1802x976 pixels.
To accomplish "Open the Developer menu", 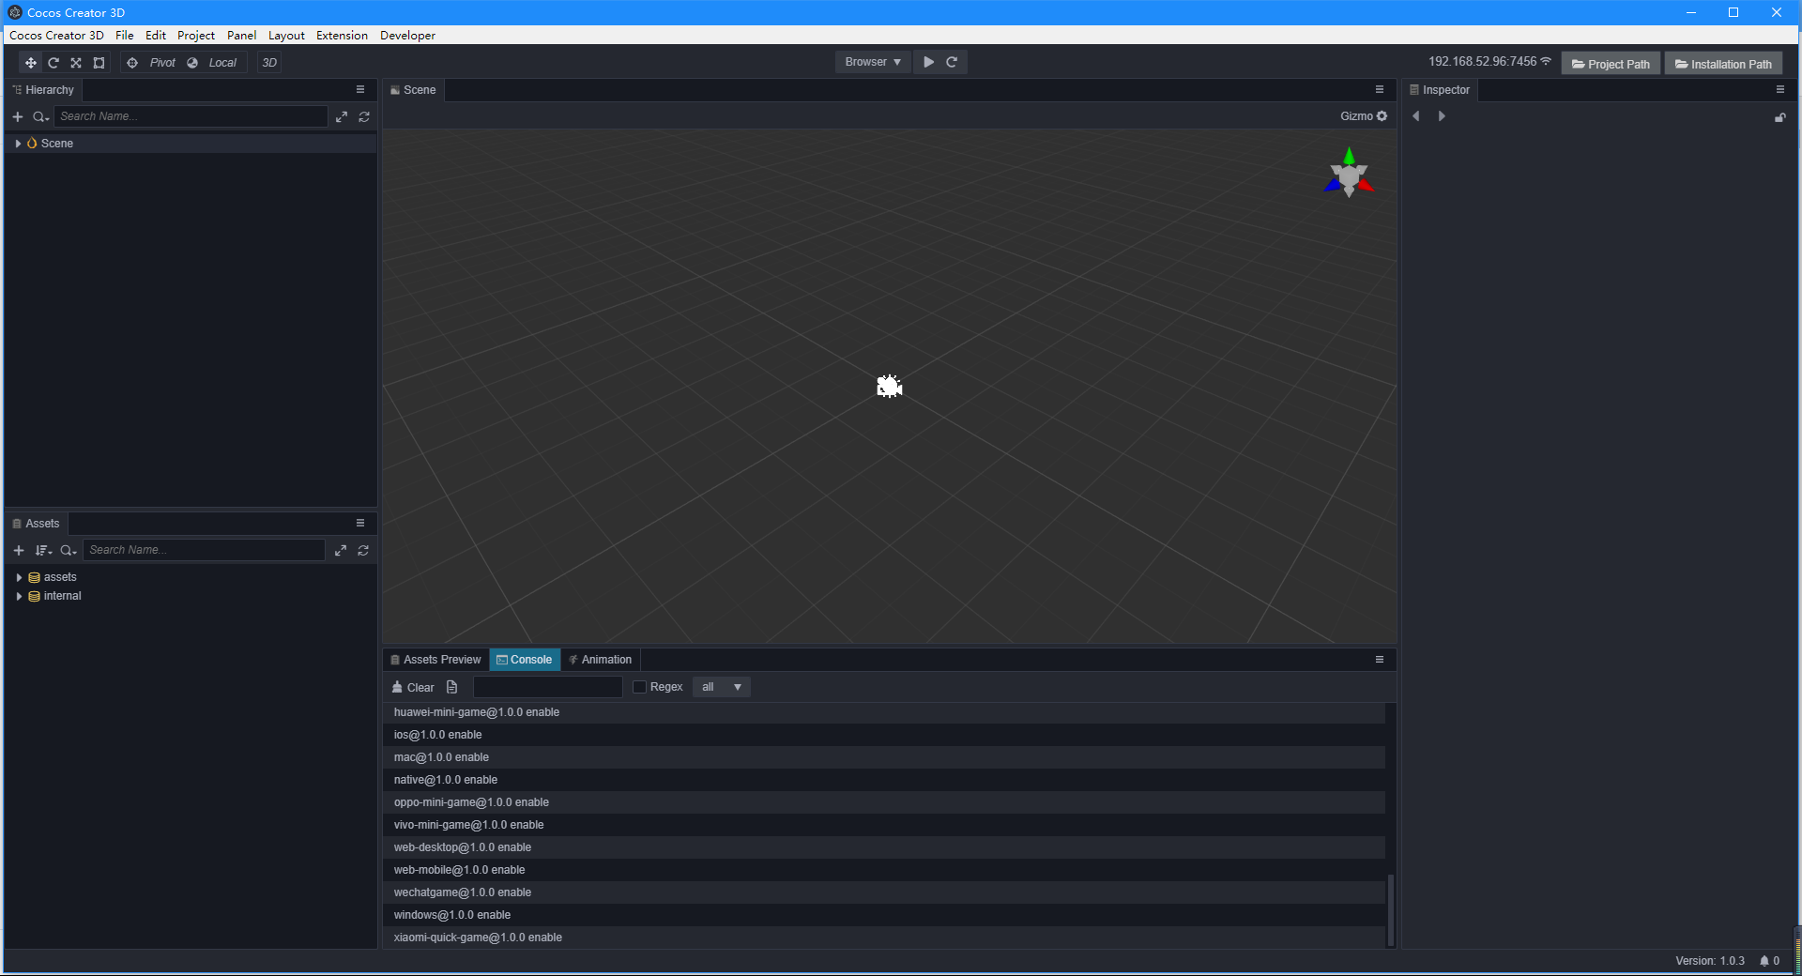I will tap(407, 36).
